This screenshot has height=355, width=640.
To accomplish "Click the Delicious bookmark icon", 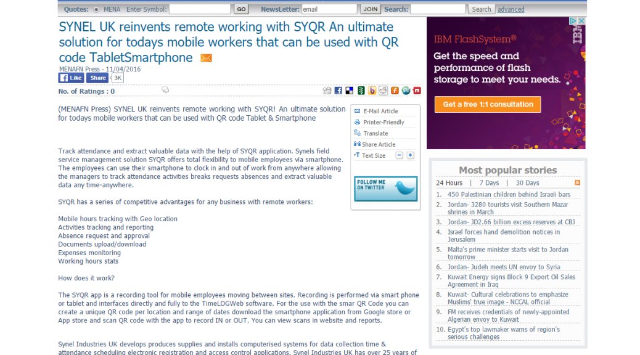I will (x=350, y=91).
